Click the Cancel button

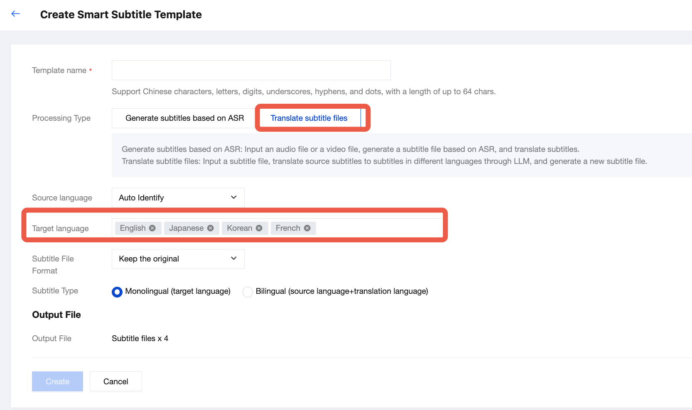pos(116,381)
